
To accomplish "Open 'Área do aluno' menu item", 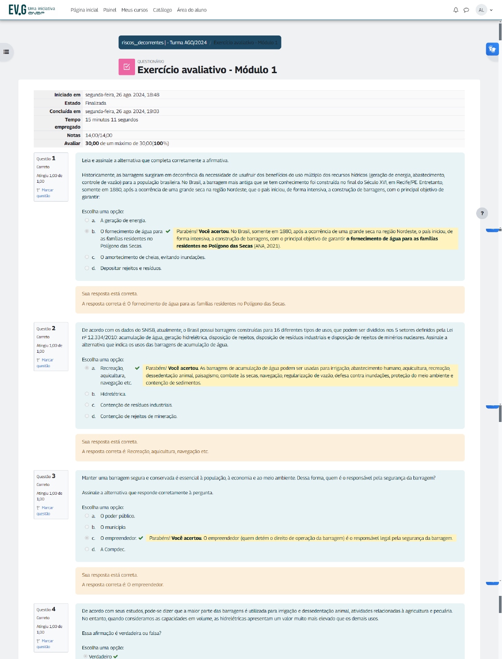I will click(192, 10).
